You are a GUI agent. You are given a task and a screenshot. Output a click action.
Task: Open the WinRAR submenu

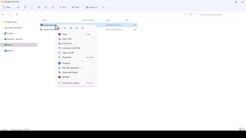[x=76, y=77]
